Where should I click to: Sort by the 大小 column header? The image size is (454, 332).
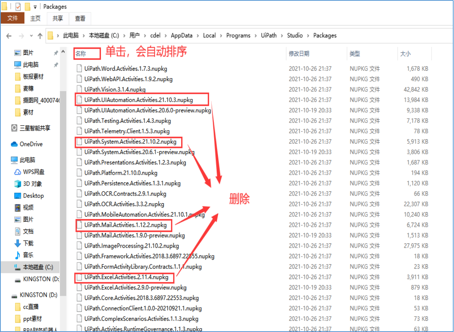click(405, 54)
